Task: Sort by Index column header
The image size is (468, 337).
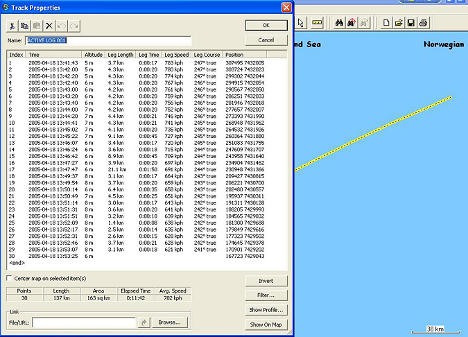Action: coord(17,55)
